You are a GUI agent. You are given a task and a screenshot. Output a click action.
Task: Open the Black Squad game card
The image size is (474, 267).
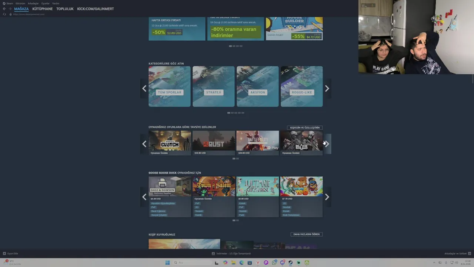point(301,143)
